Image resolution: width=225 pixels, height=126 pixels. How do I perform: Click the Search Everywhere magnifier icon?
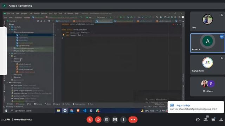[x=179, y=17]
